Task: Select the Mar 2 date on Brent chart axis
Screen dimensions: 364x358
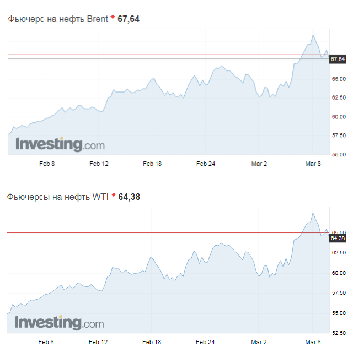Action: pos(259,164)
